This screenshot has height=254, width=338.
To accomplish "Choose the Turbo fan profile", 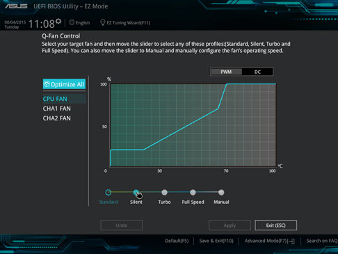I will pyautogui.click(x=164, y=192).
